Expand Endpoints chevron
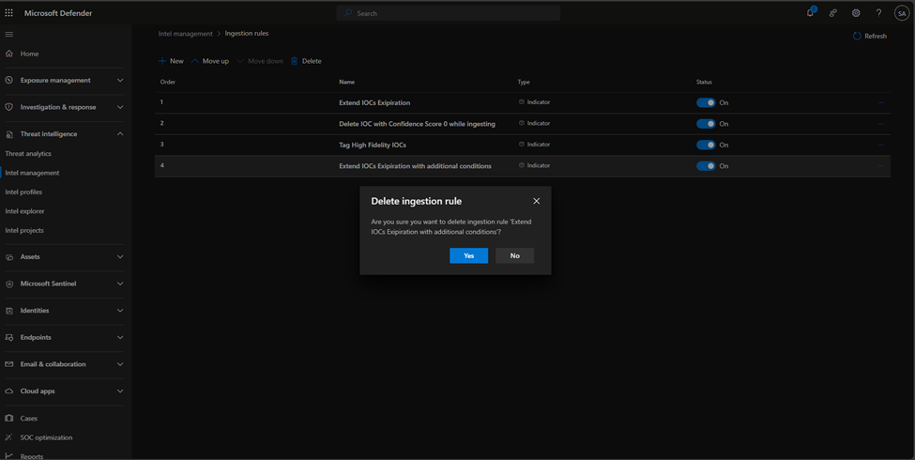The image size is (915, 460). point(120,337)
